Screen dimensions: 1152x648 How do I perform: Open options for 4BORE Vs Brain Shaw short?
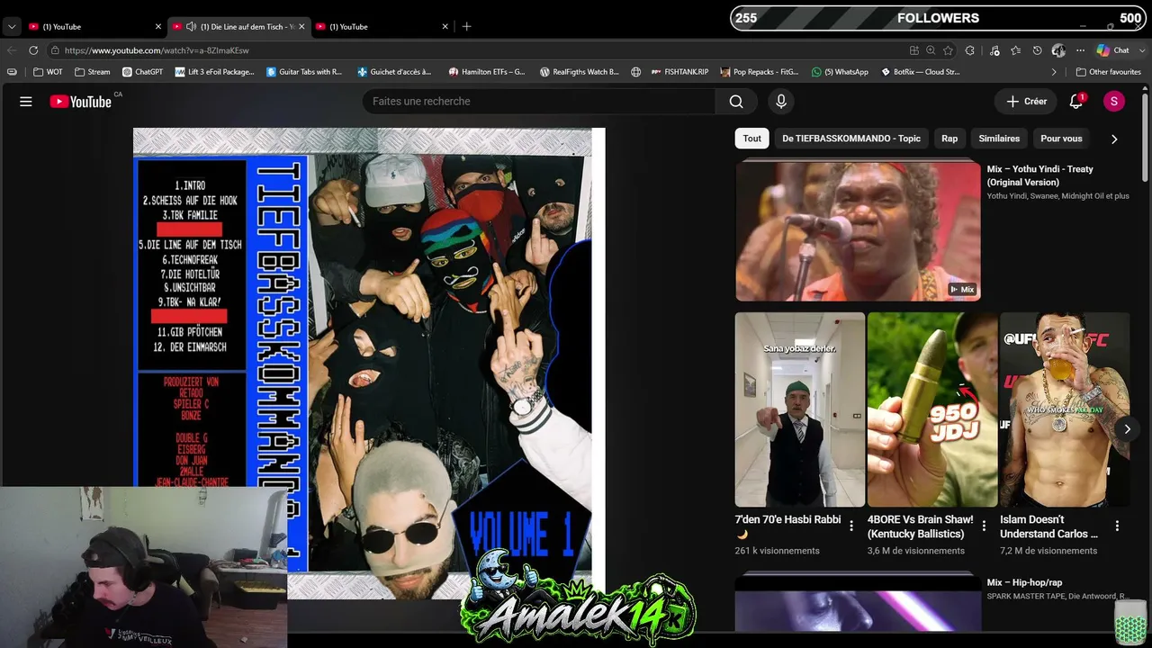[984, 526]
